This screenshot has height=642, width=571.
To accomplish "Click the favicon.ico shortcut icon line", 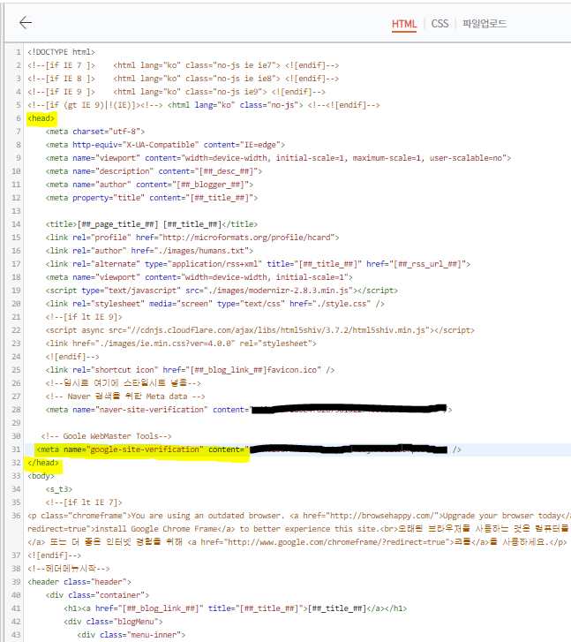I will 190,370.
